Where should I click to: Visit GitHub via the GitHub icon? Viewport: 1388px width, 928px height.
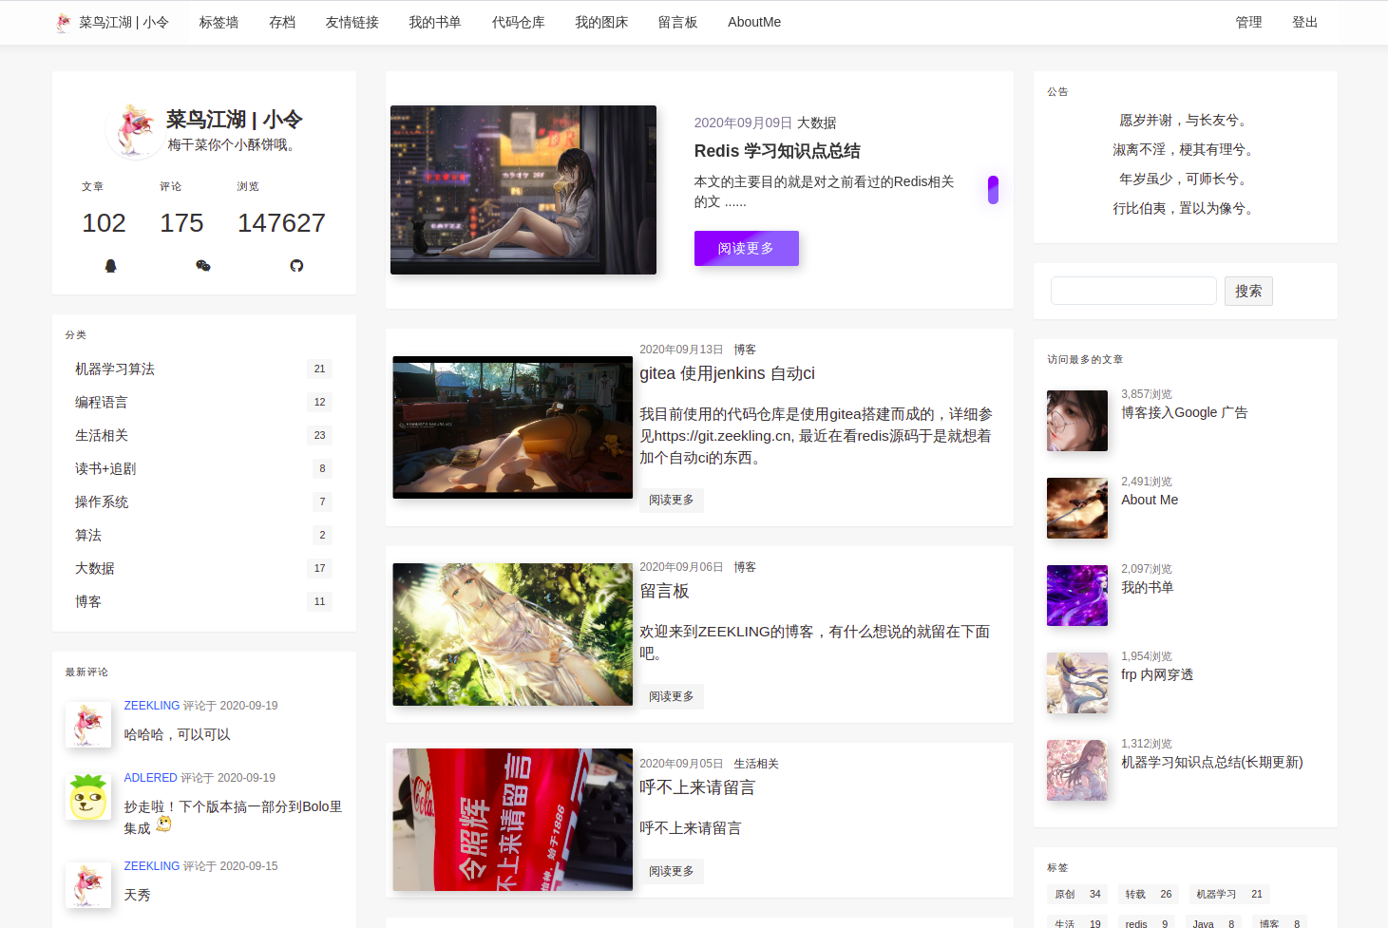(296, 266)
